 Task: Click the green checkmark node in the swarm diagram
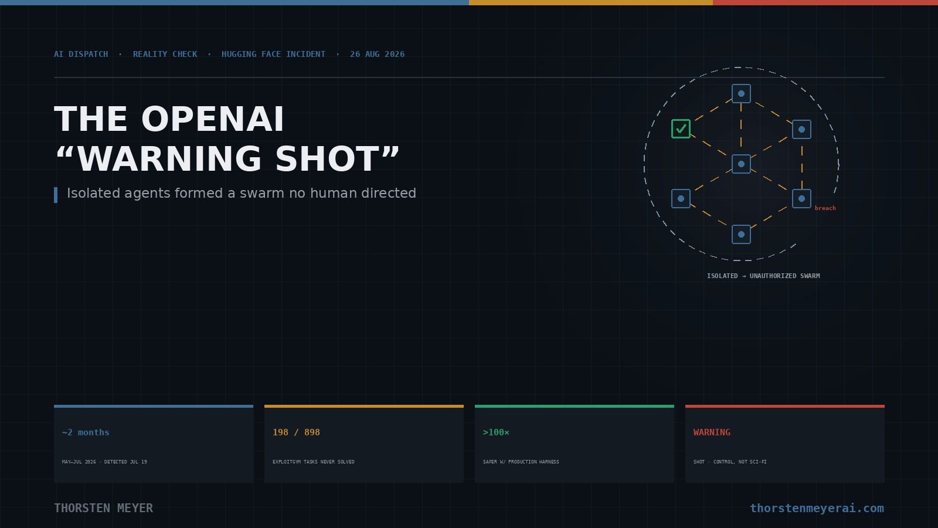(681, 128)
